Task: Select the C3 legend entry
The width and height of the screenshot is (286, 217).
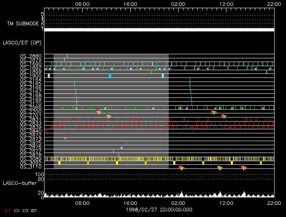Action: [26, 210]
